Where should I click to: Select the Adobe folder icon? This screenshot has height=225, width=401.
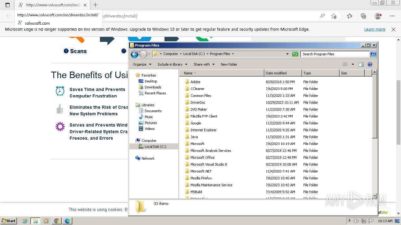point(187,82)
